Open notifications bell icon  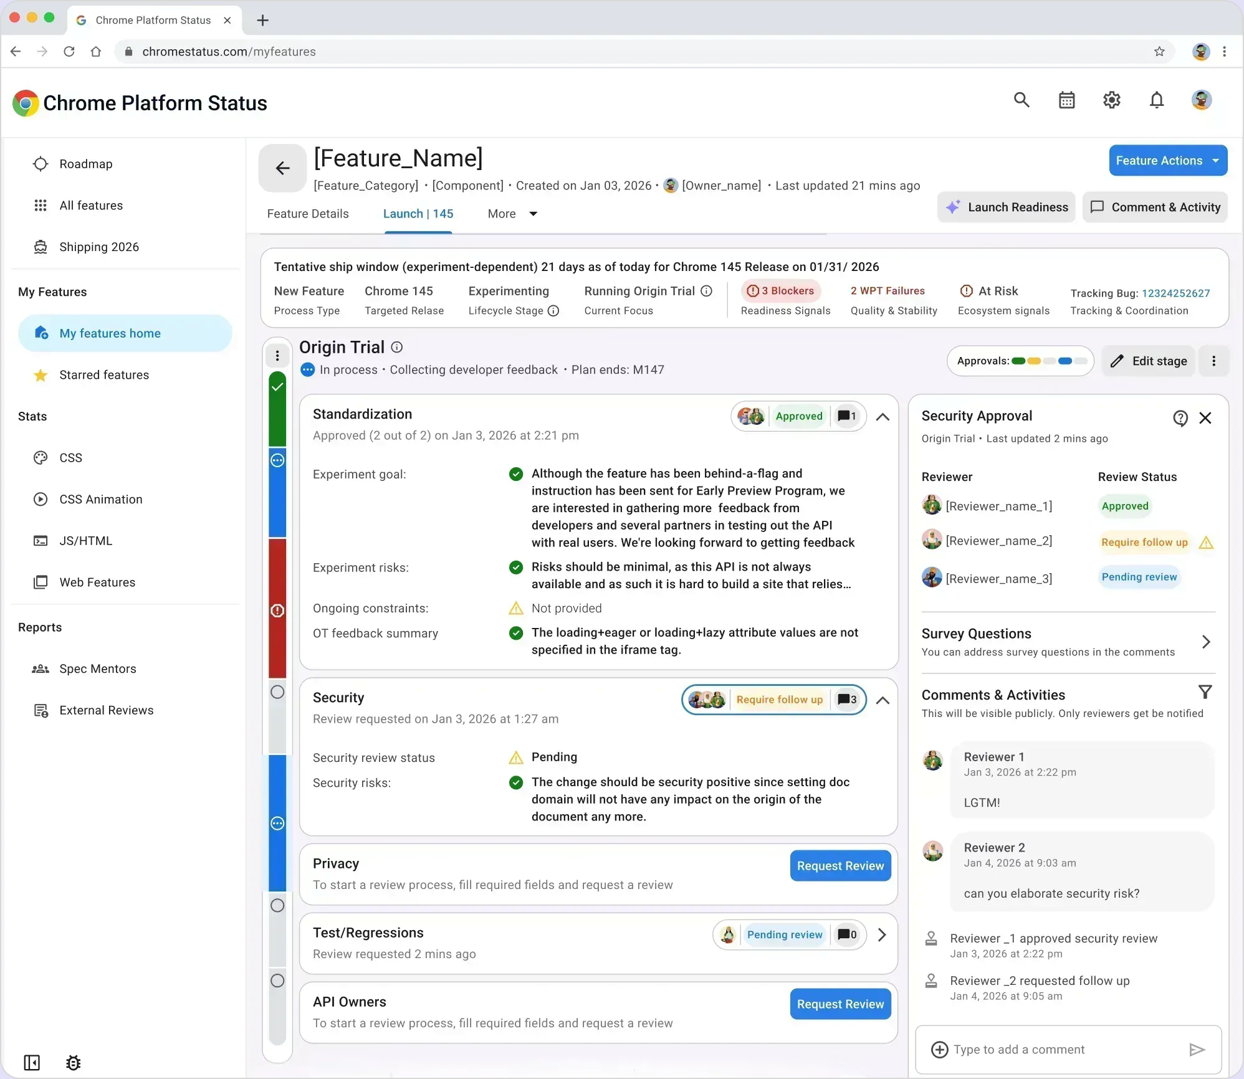coord(1157,100)
